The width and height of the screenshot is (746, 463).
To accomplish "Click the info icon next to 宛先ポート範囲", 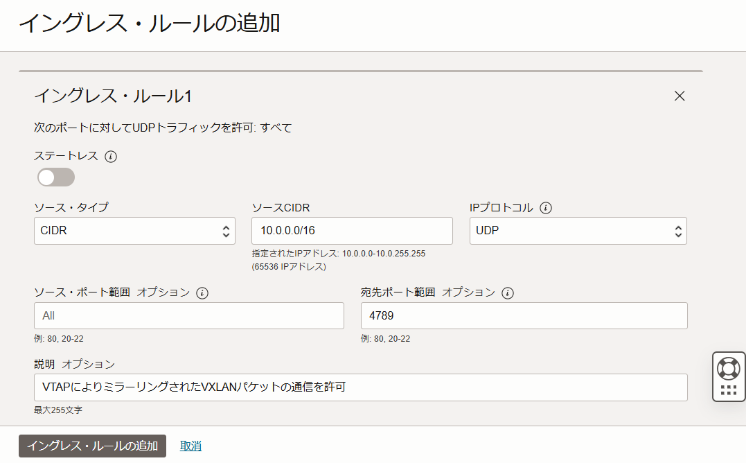I will 508,292.
